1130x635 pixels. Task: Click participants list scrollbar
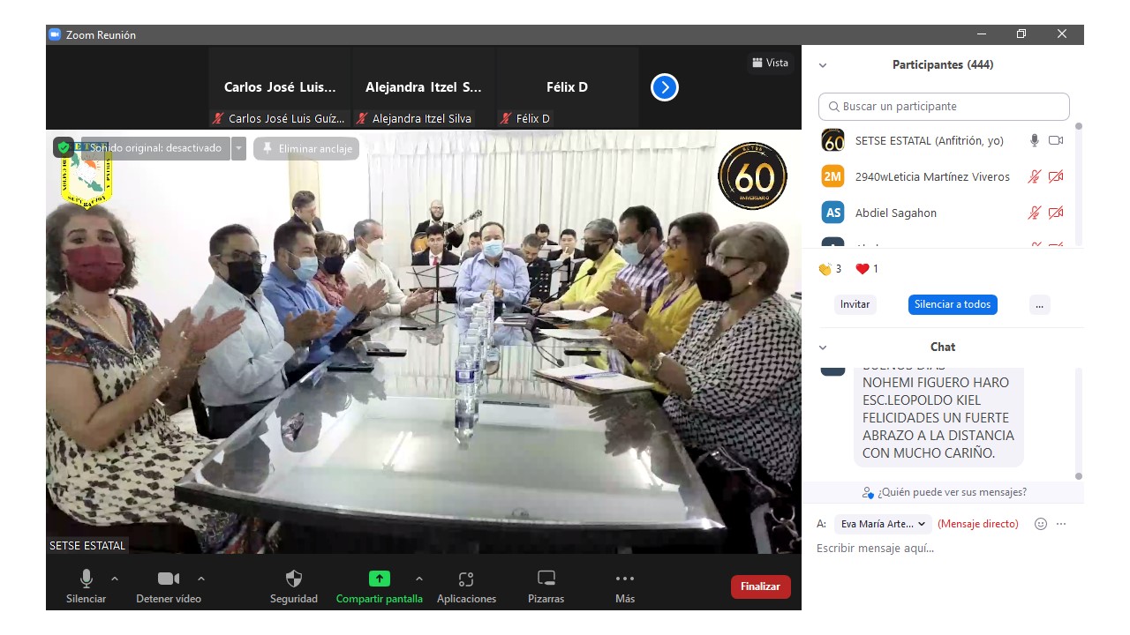[1078, 185]
